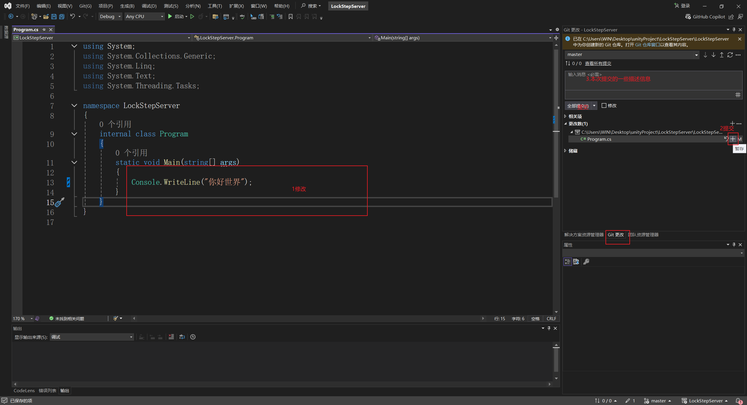
Task: Click the Push up arrow in Git panel
Action: pos(722,55)
